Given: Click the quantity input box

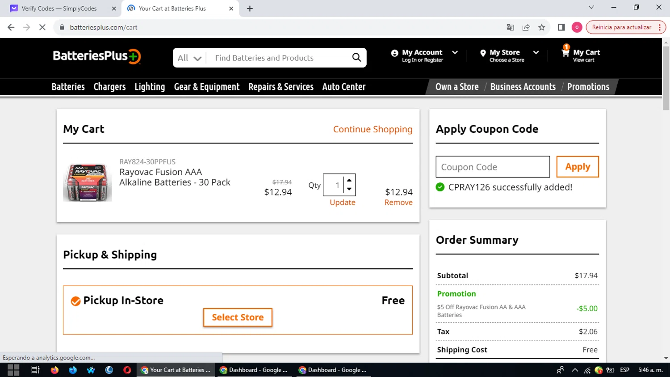Looking at the screenshot, I should click(334, 185).
